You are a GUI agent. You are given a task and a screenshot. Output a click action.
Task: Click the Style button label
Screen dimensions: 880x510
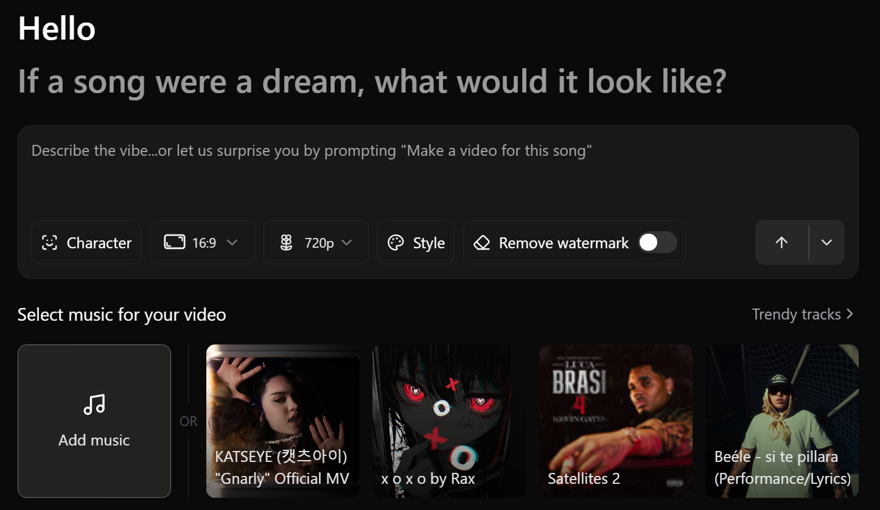point(428,243)
